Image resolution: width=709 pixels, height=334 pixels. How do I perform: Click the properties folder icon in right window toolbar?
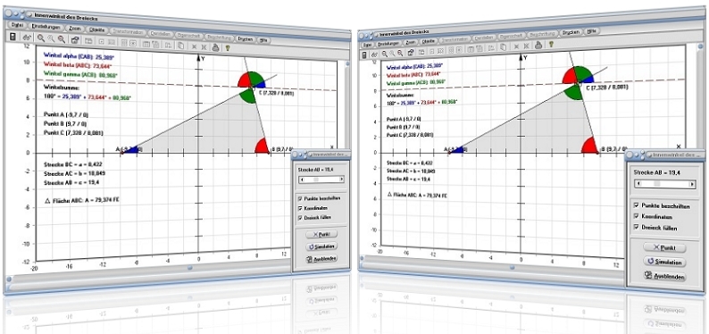(411, 54)
